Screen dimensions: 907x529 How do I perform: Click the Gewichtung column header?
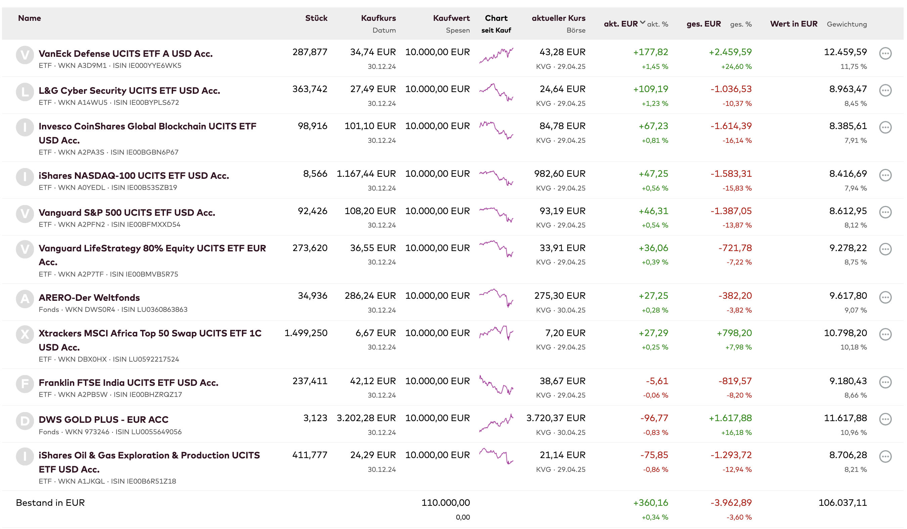(847, 24)
